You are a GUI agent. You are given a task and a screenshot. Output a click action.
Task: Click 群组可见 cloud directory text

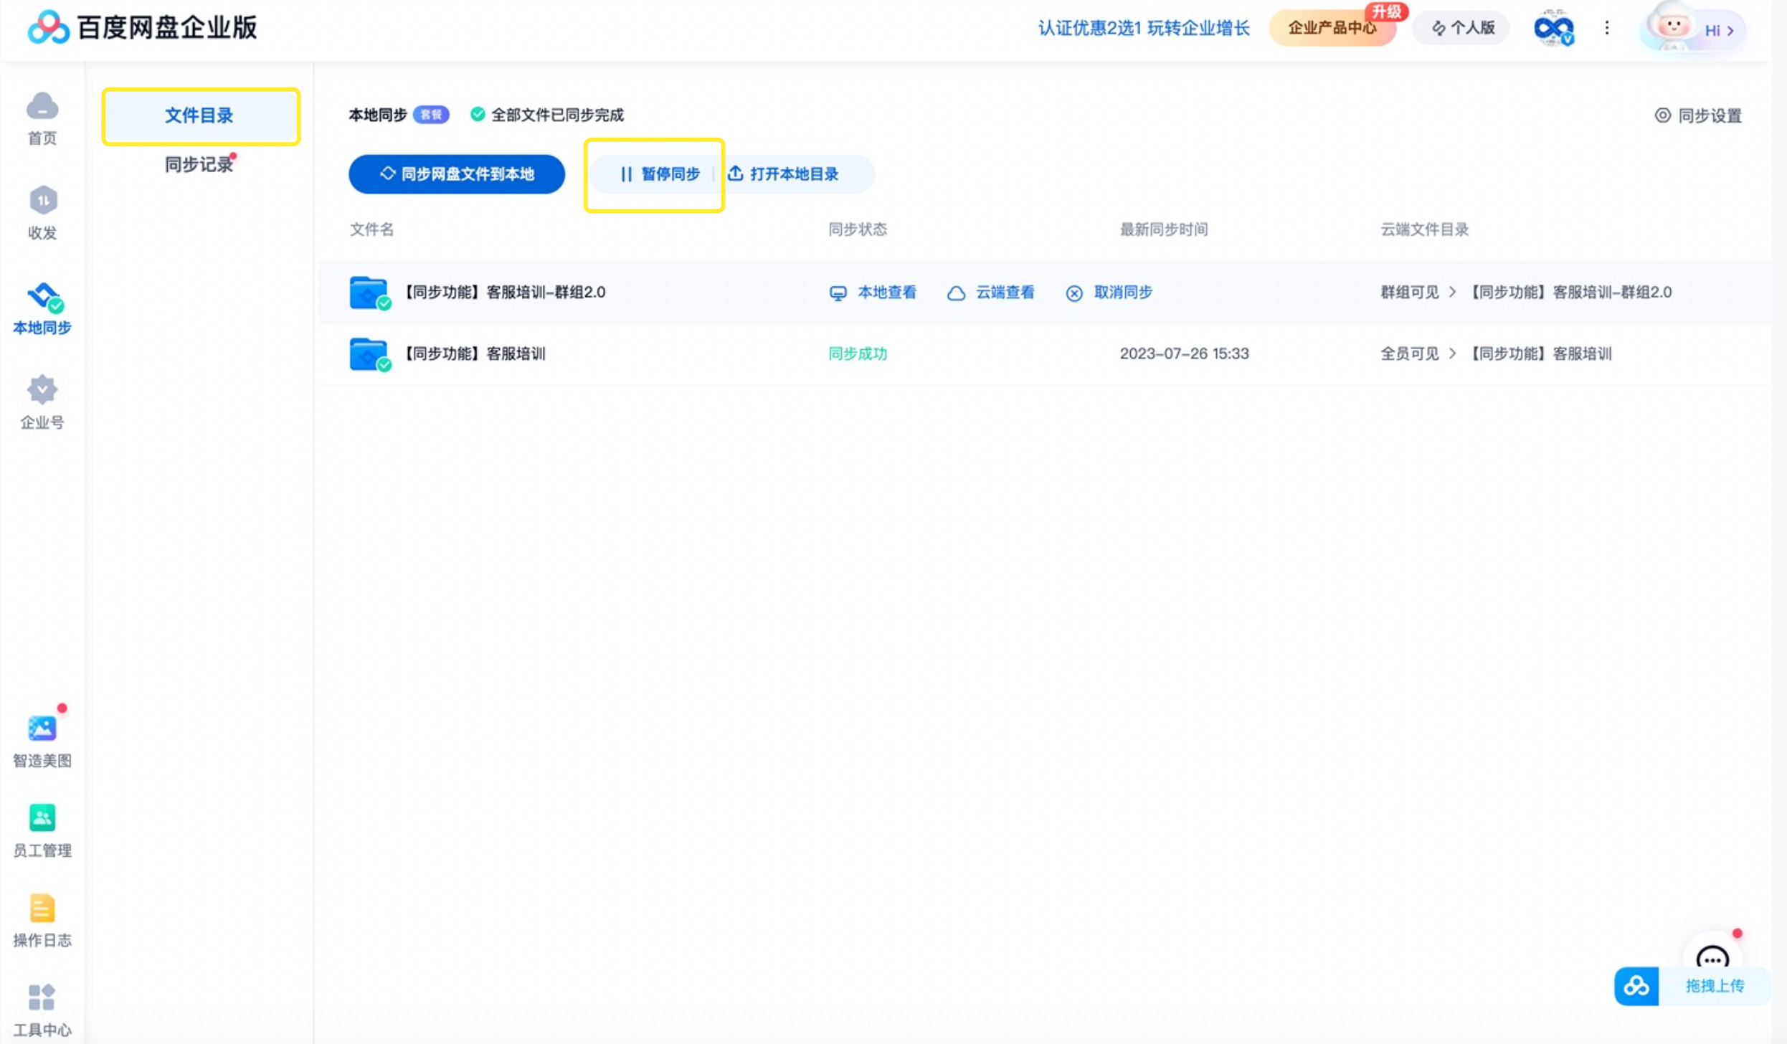pyautogui.click(x=1409, y=292)
